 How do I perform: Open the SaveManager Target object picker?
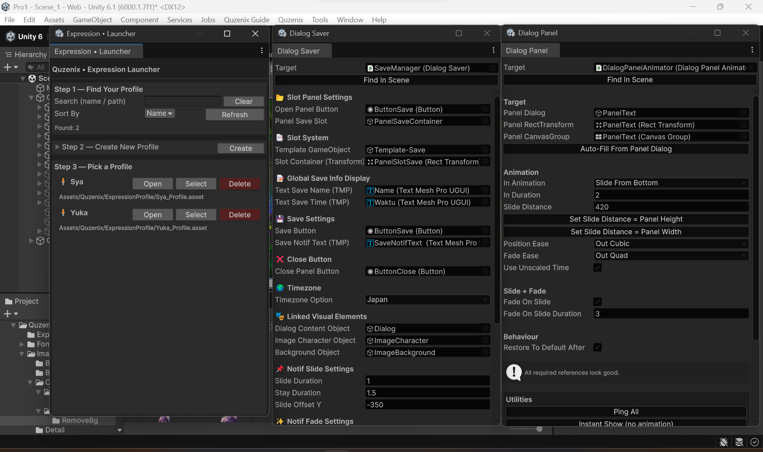click(x=492, y=68)
